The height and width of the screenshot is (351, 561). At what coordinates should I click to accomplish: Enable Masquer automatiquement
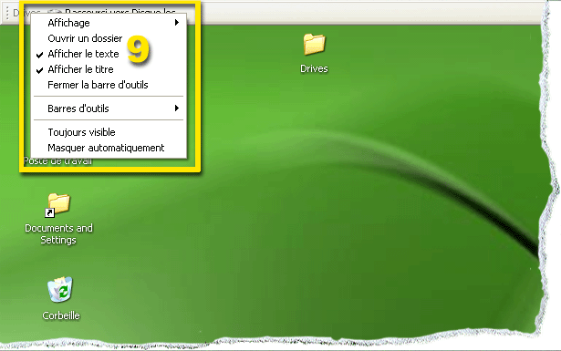[109, 148]
